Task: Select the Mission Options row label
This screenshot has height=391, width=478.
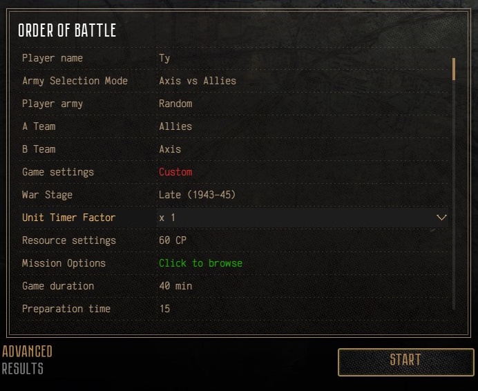Action: (64, 263)
